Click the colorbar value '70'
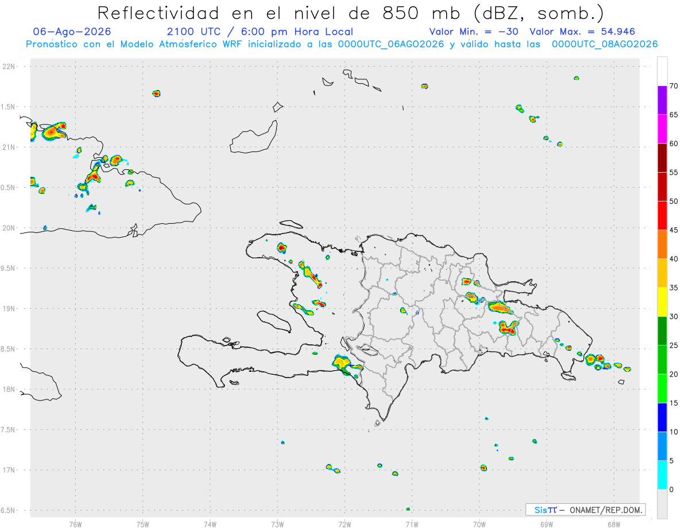Screen dimensions: 689x532 674,86
